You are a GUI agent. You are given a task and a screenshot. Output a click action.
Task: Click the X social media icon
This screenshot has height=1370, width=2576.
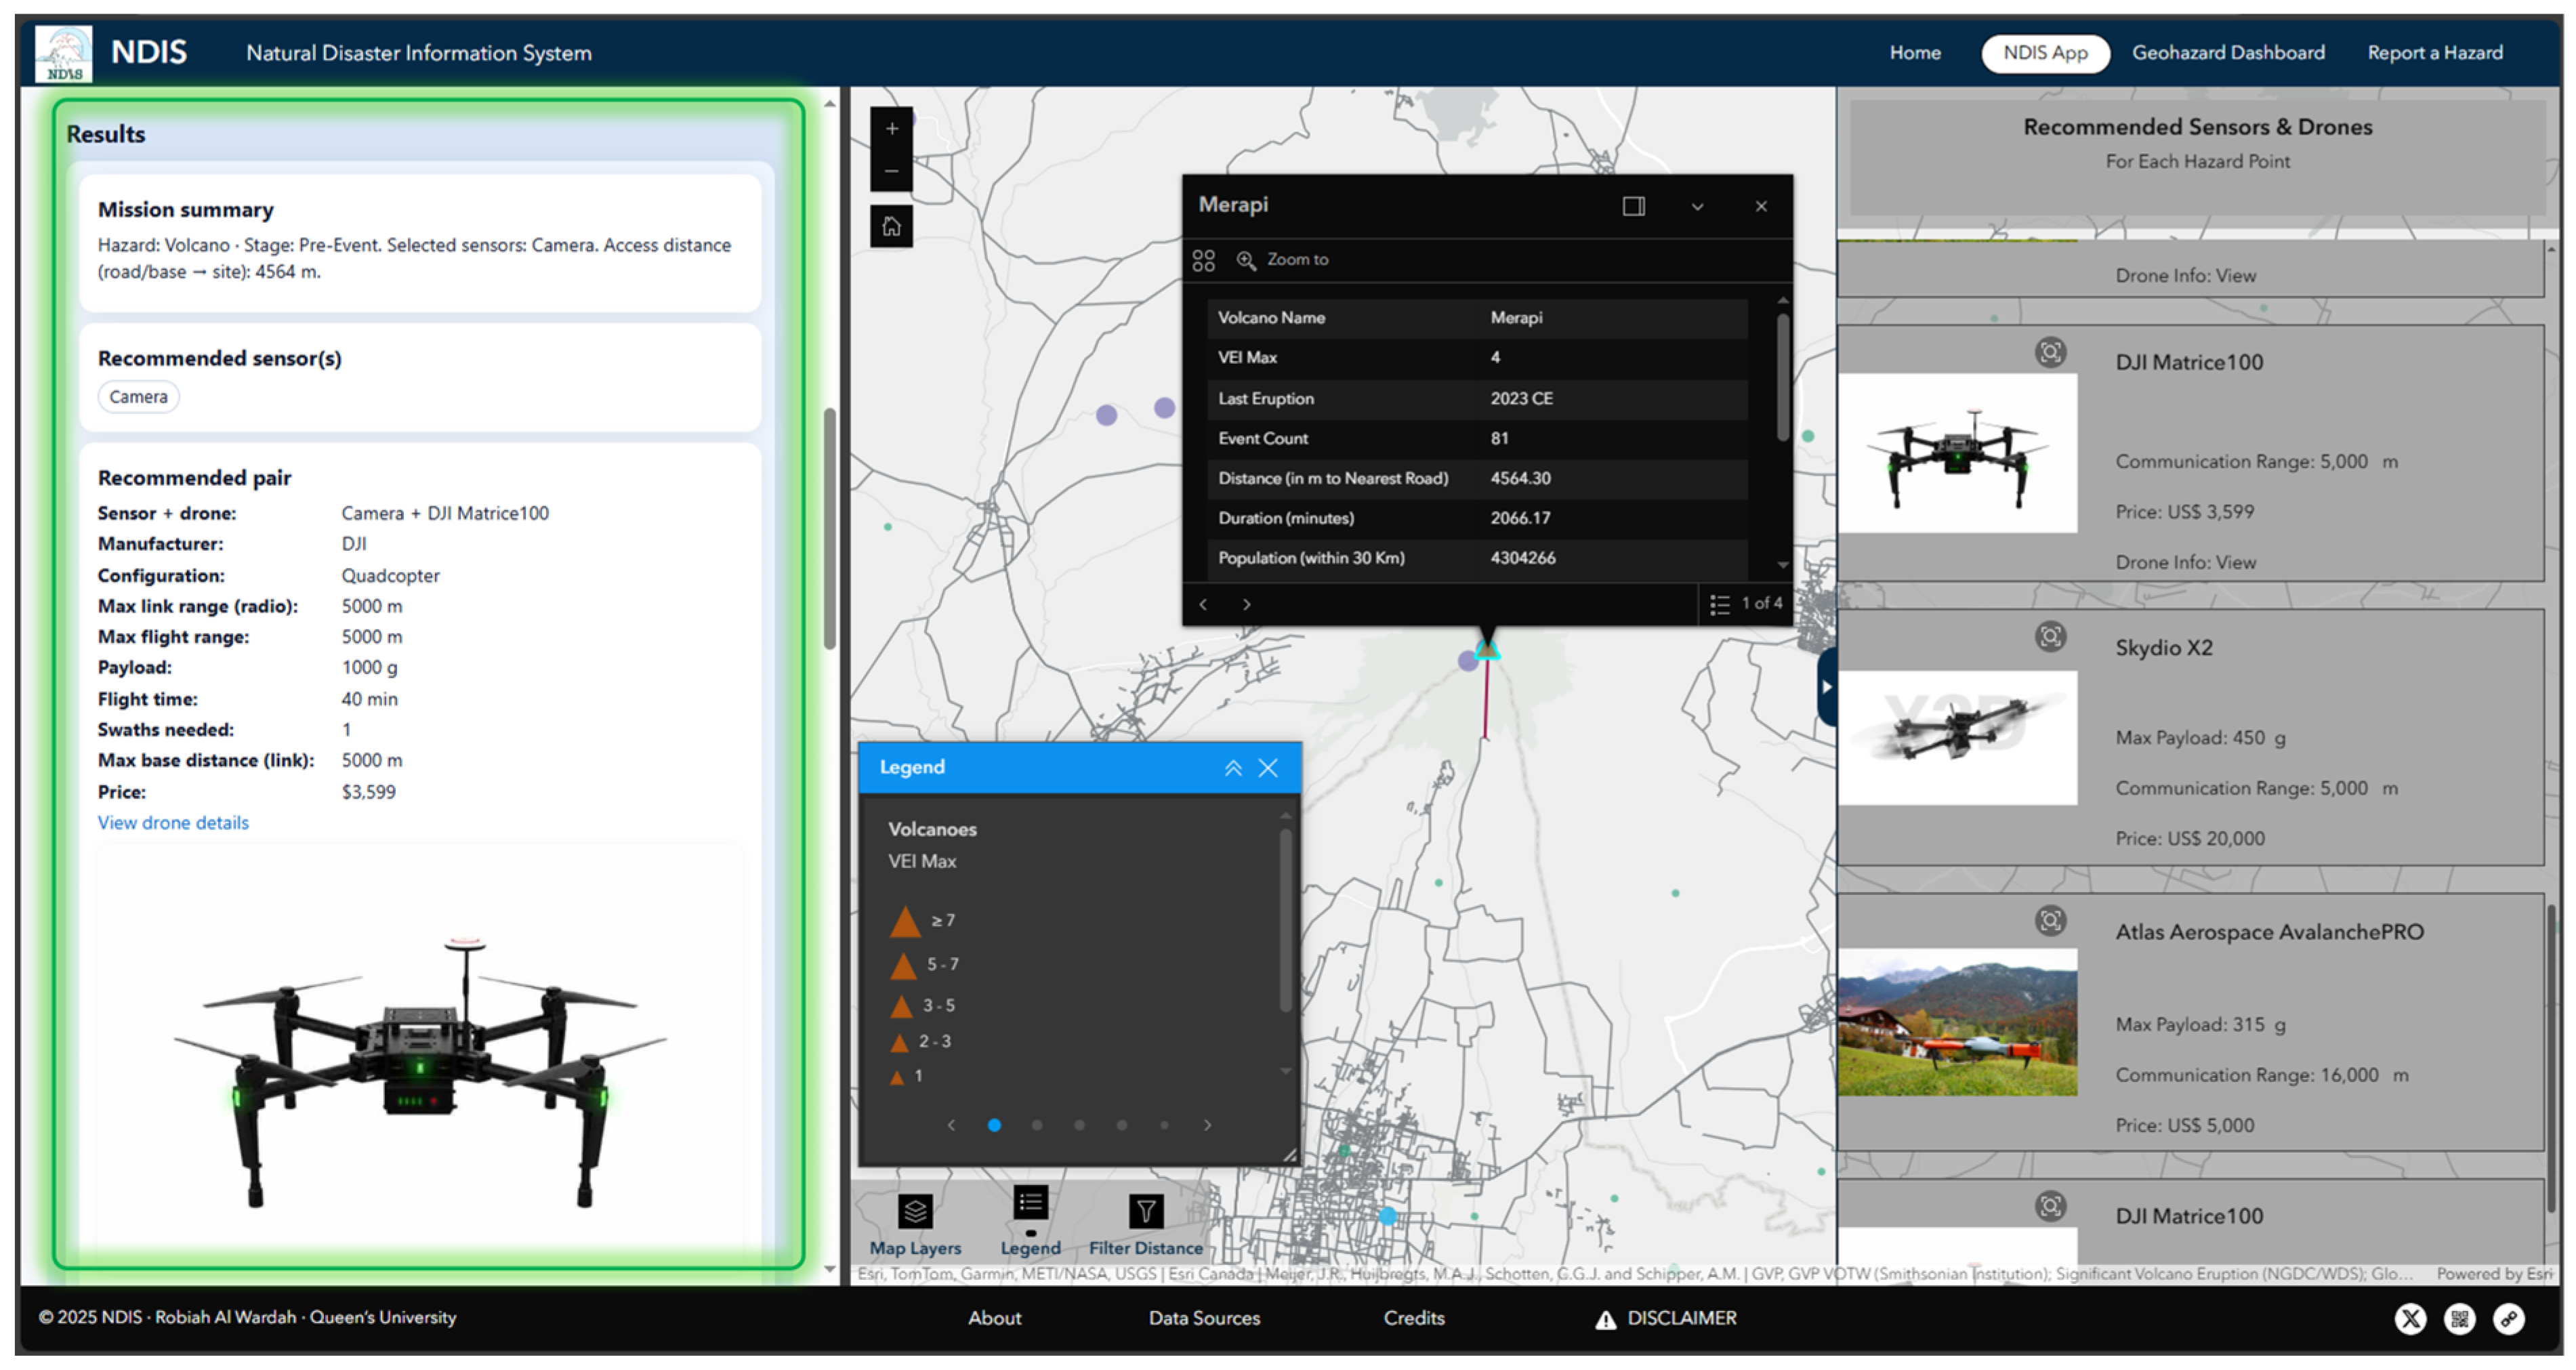coord(2410,1319)
